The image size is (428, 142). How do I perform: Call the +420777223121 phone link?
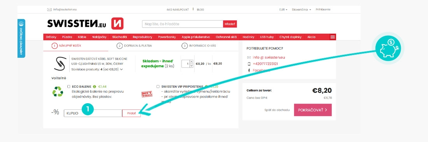click(265, 64)
